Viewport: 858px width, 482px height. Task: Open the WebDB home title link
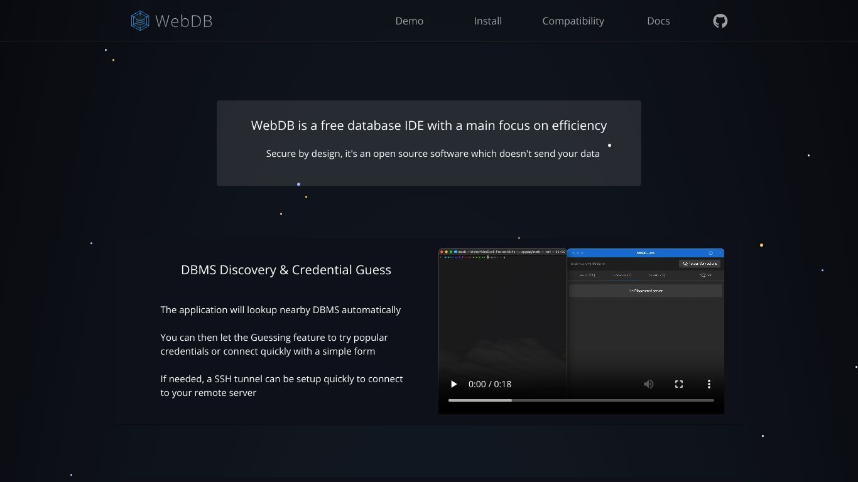(x=183, y=21)
